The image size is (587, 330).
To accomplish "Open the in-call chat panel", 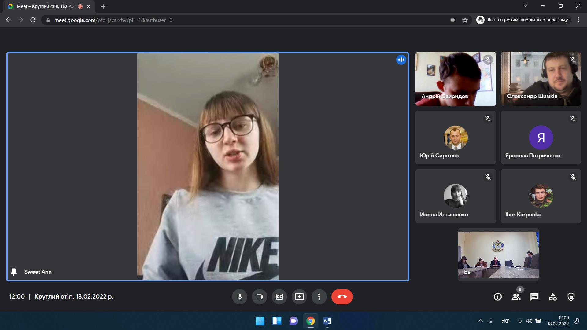I will 534,297.
